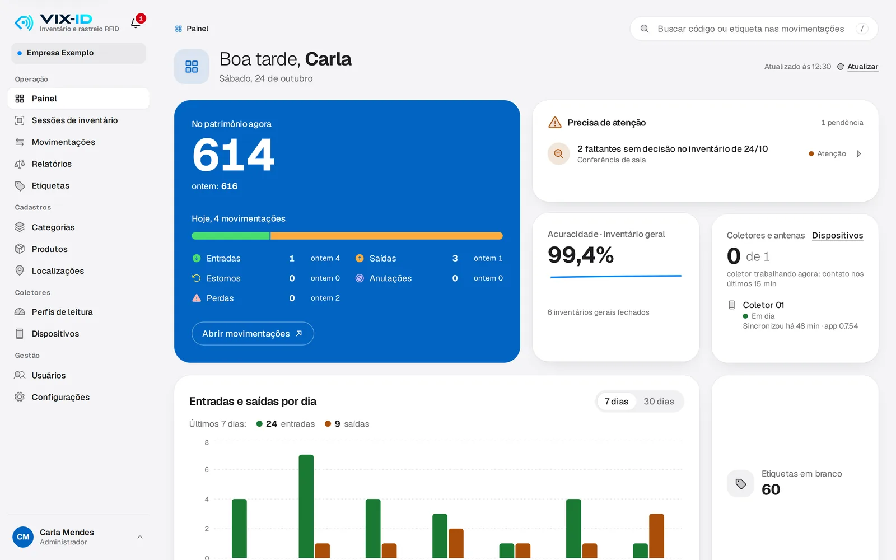Switch chart to 7 dias
896x560 pixels.
(617, 402)
